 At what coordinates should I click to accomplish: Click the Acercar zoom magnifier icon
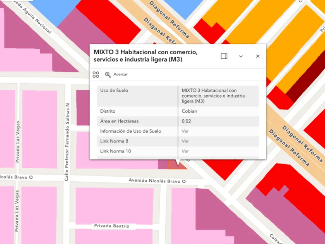click(108, 74)
